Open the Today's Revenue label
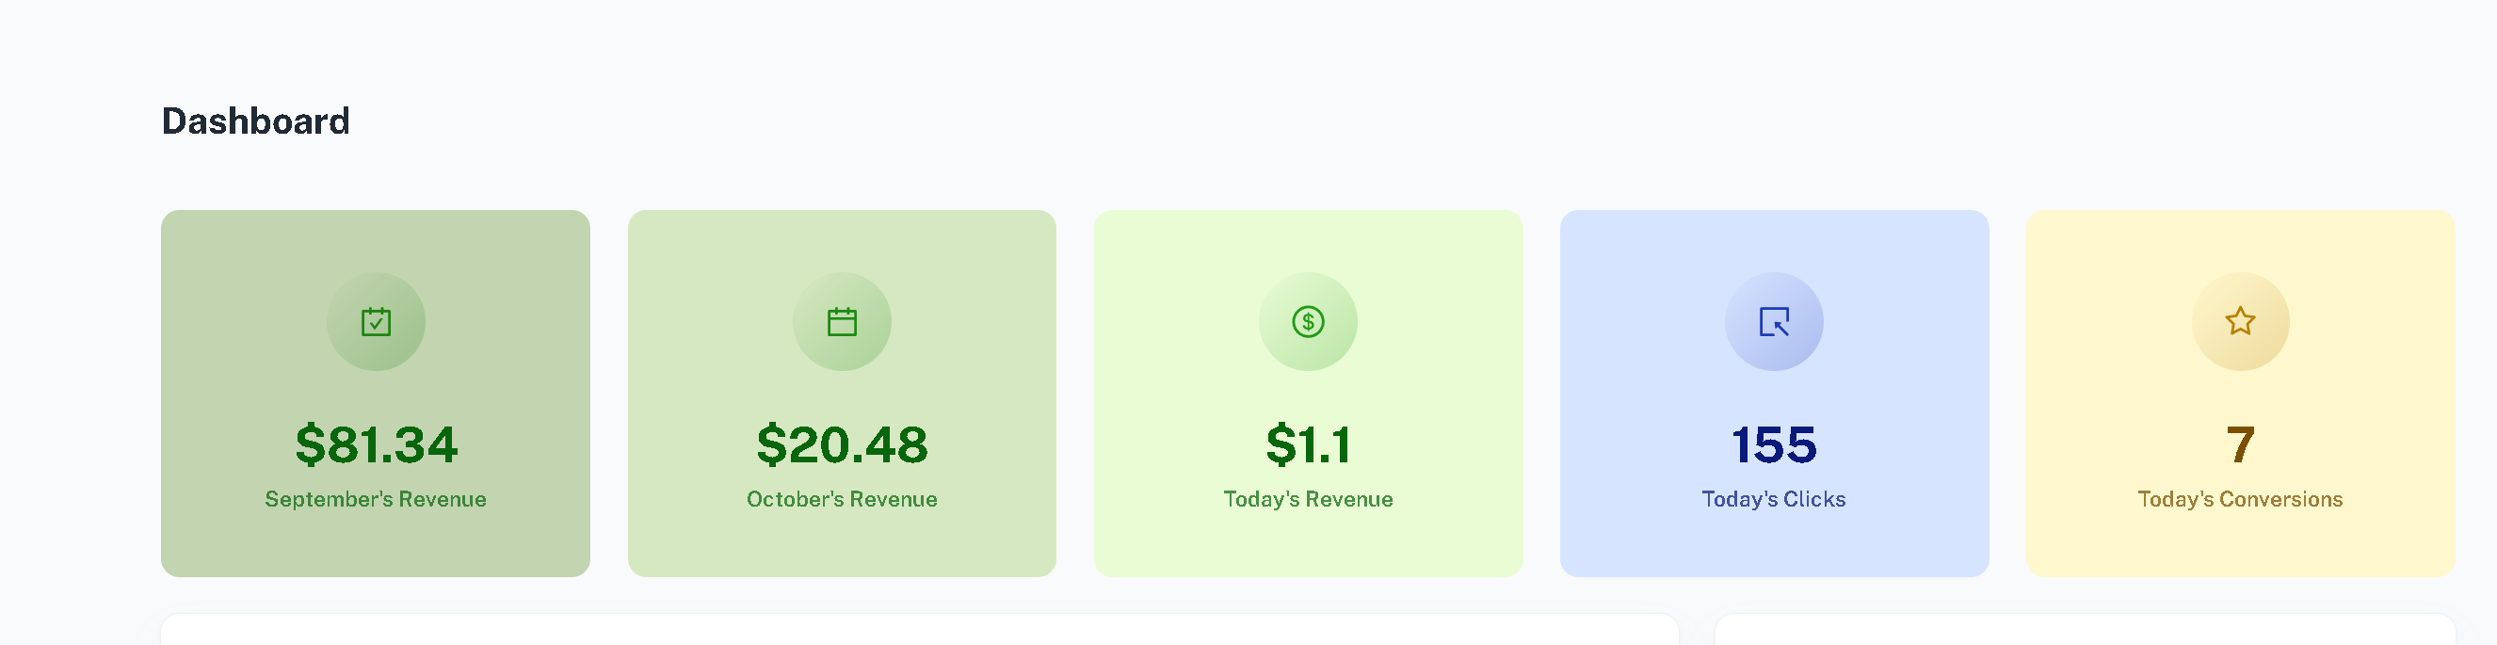Screen dimensions: 2497x645 [1308, 498]
